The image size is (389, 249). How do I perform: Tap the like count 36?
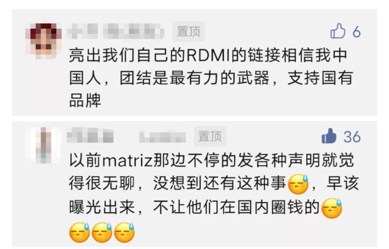pyautogui.click(x=352, y=137)
